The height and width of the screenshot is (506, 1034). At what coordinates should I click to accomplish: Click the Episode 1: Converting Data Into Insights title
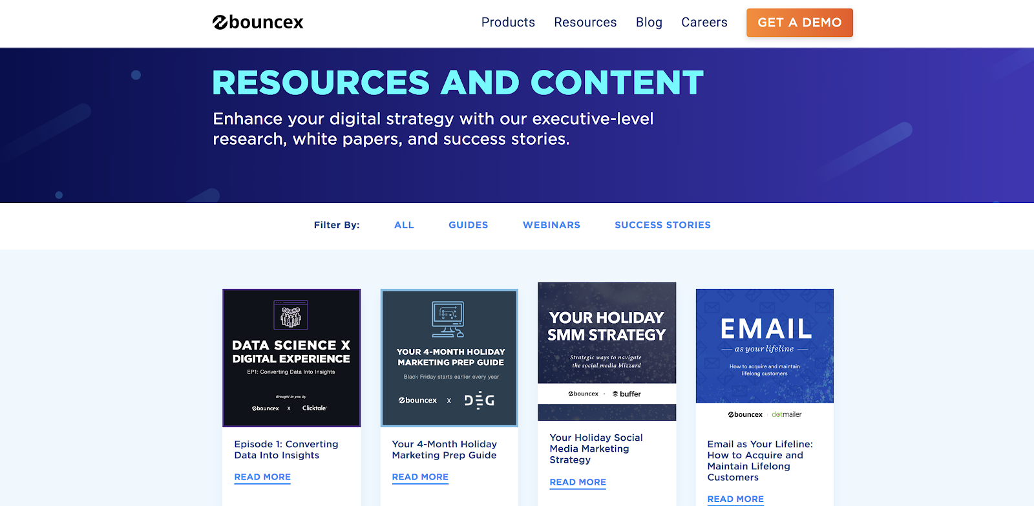click(x=286, y=450)
